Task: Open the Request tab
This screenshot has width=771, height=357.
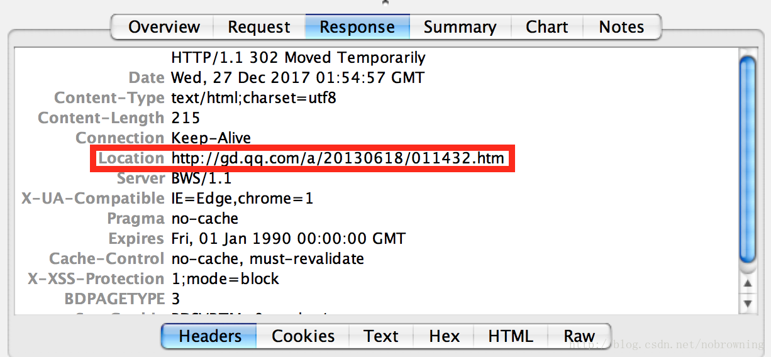Action: click(259, 27)
